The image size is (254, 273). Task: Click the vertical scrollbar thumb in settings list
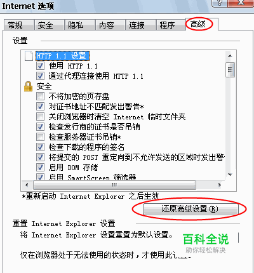click(x=230, y=70)
